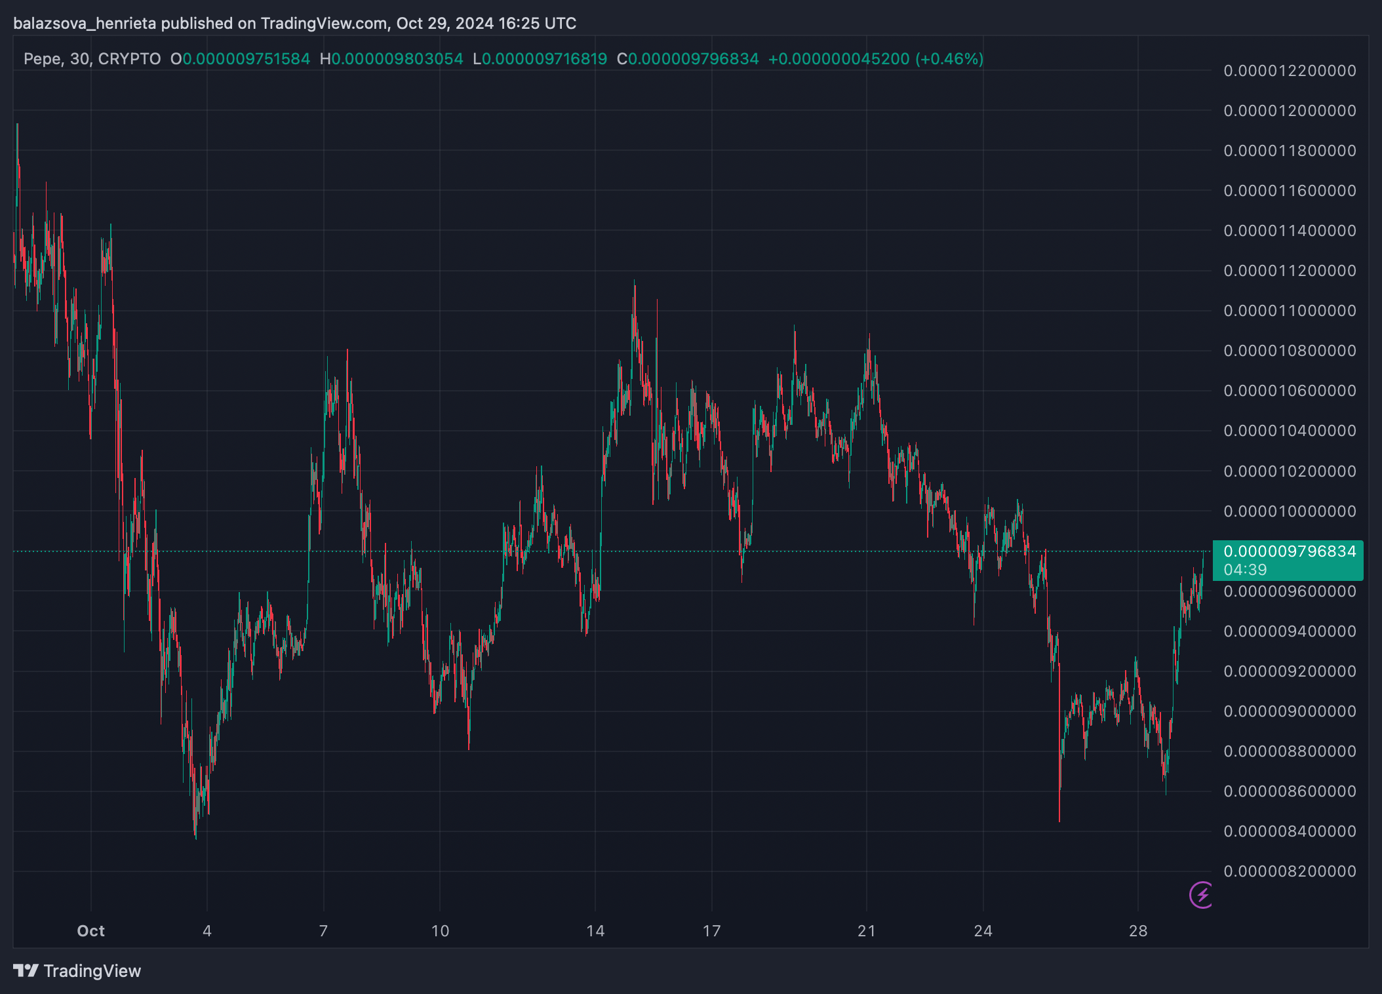Click the TradingView wordmark text in footer

pos(92,971)
